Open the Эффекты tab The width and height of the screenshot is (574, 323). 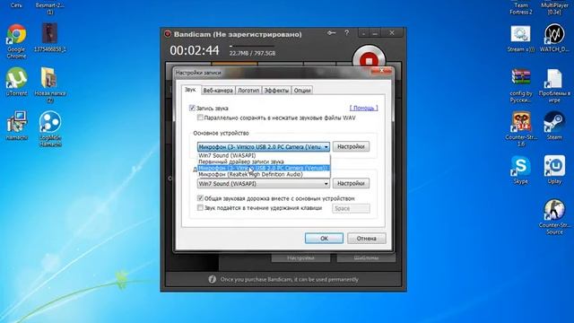pos(276,90)
